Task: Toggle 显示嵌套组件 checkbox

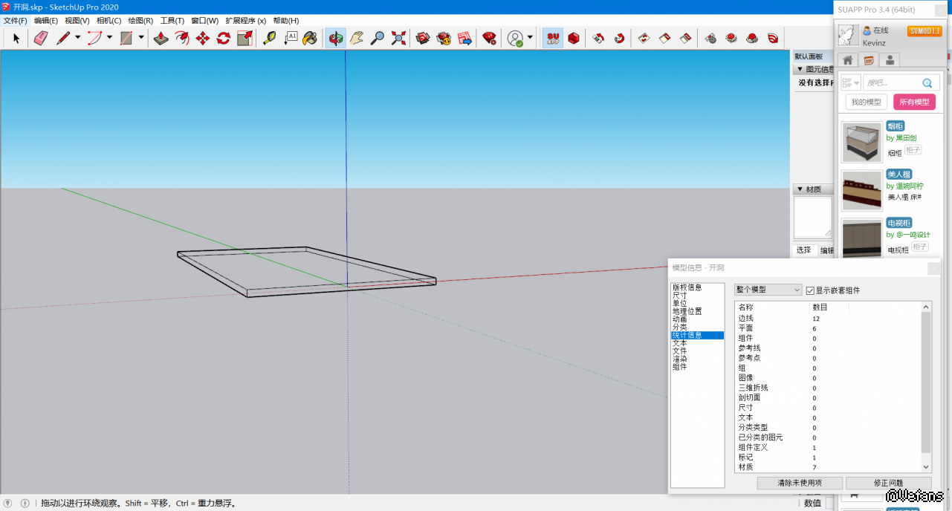Action: click(x=810, y=290)
